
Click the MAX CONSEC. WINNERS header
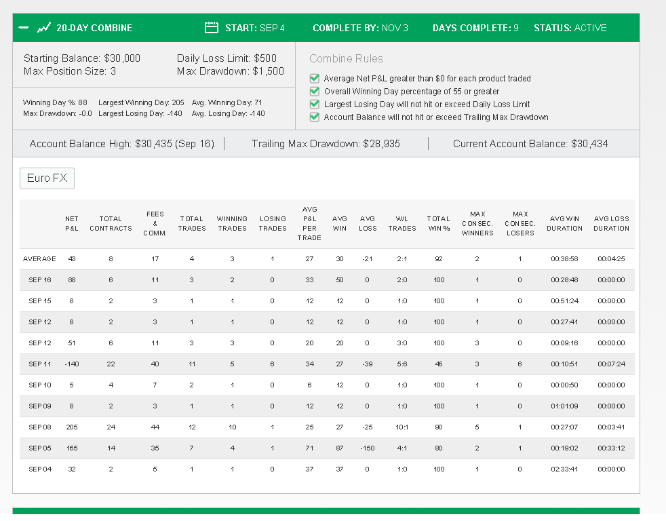477,224
